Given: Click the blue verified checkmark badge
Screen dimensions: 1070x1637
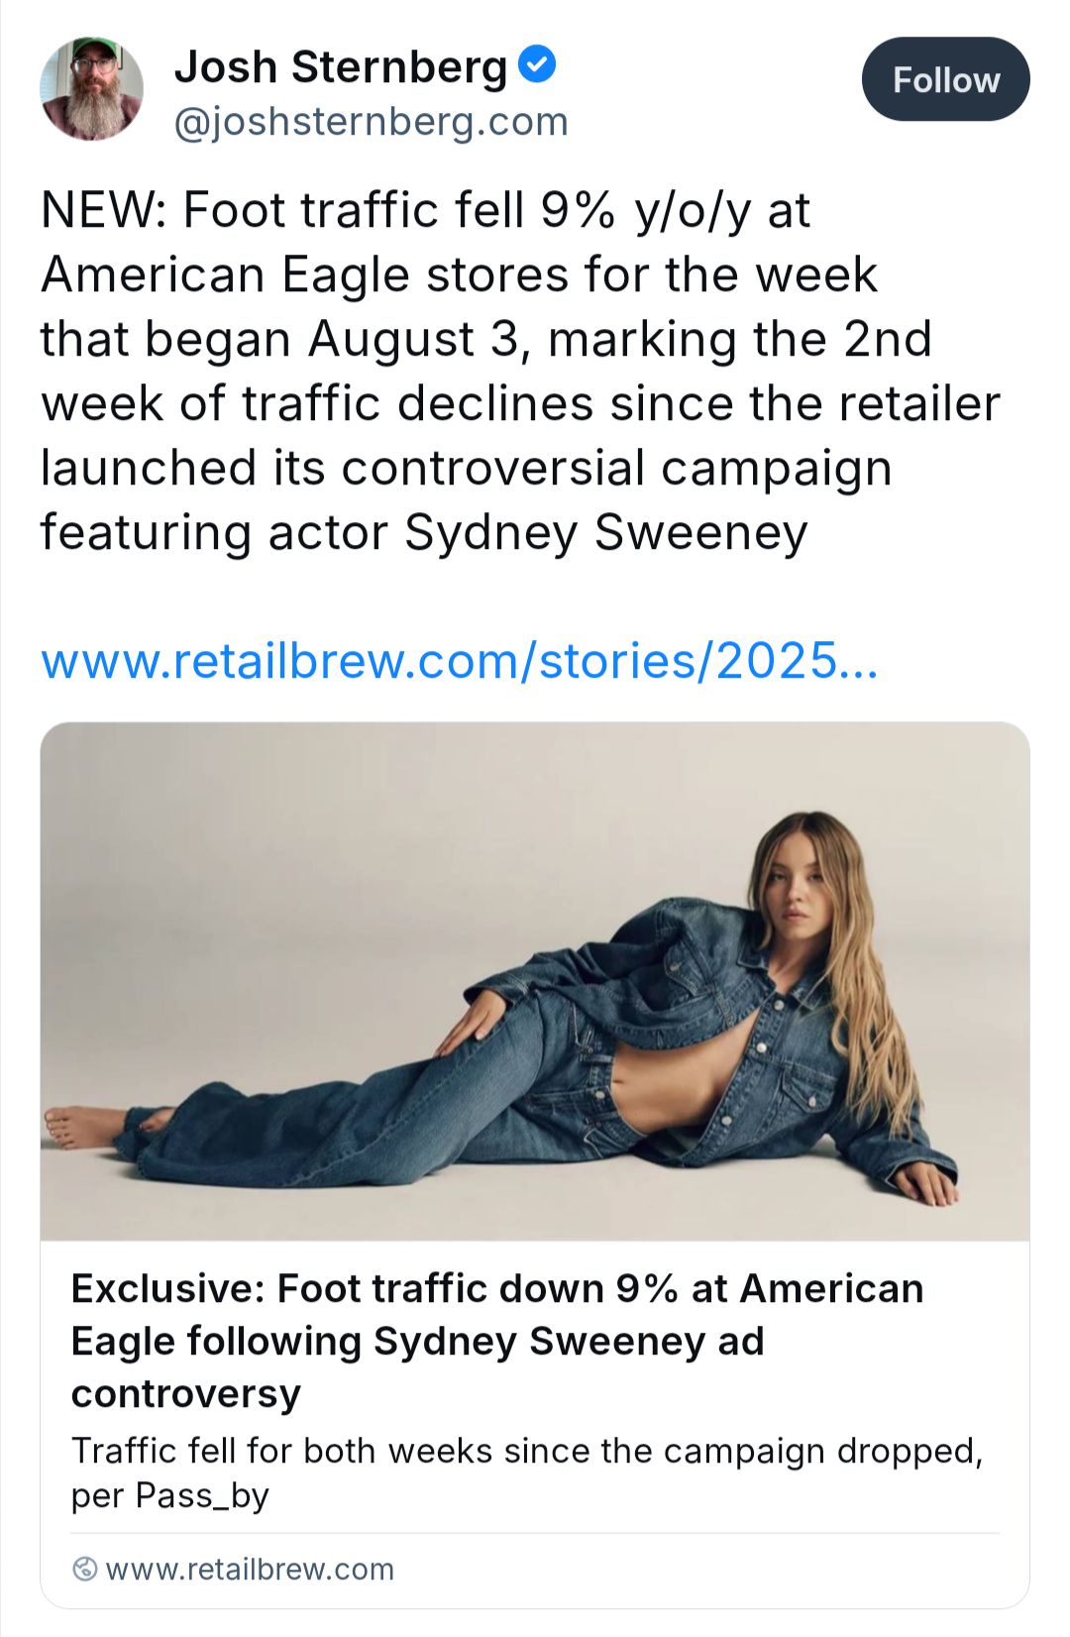Looking at the screenshot, I should (x=537, y=65).
